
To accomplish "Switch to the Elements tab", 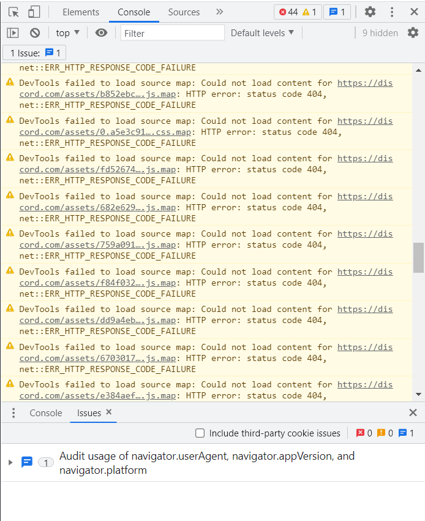I will (x=81, y=12).
